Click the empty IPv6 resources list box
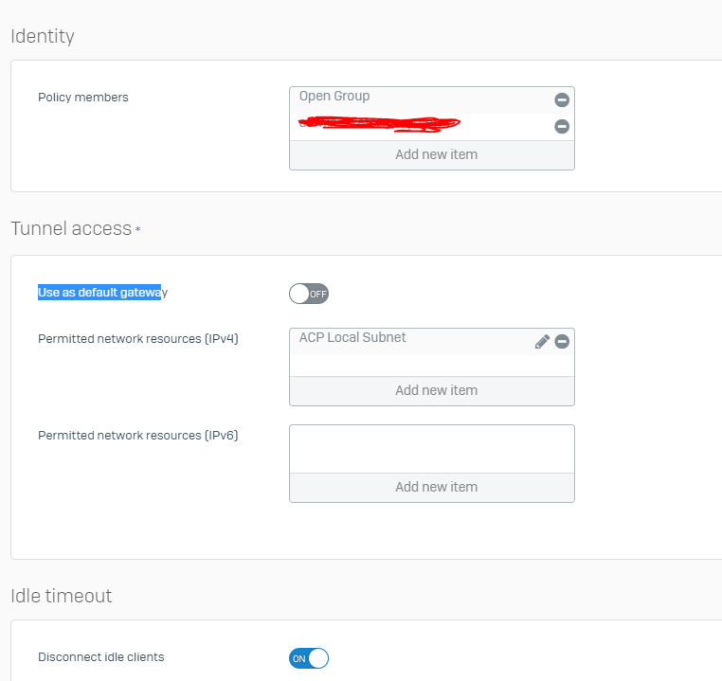The height and width of the screenshot is (681, 722). (x=432, y=449)
